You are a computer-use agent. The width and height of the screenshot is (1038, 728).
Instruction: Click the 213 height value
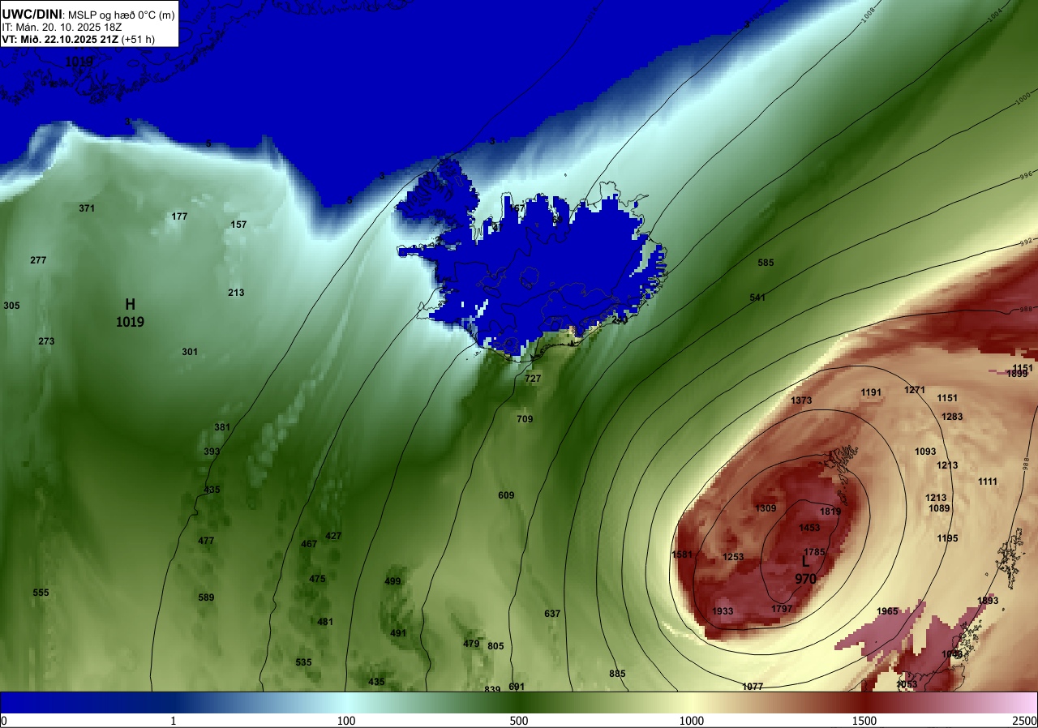[236, 293]
